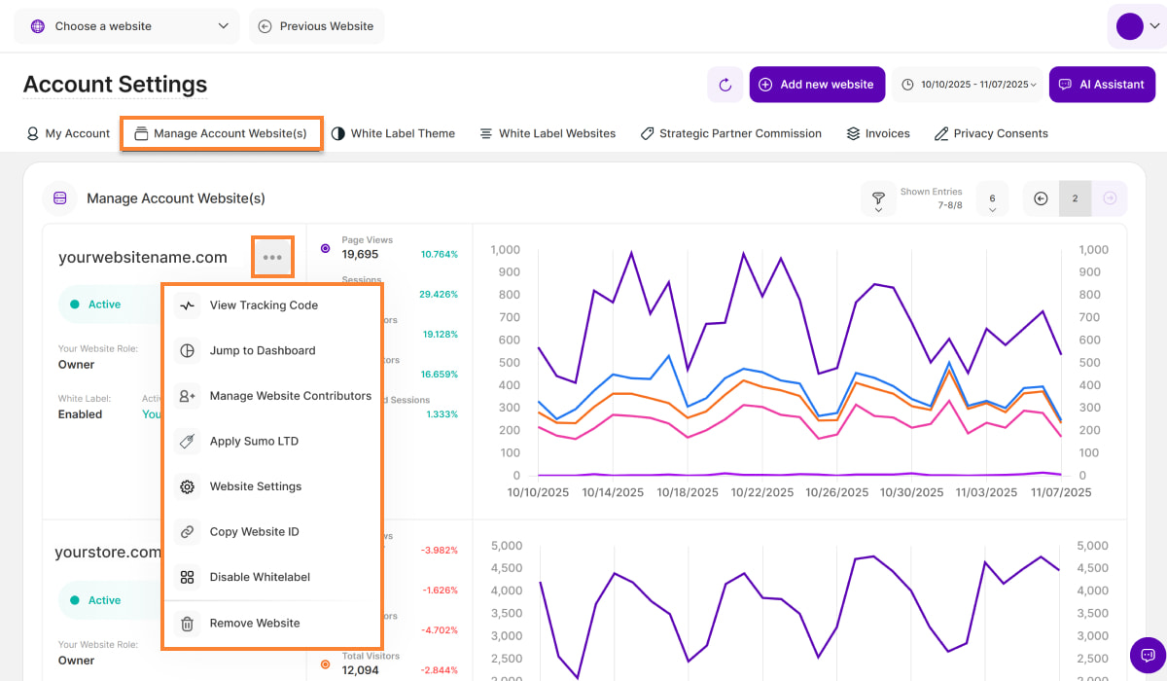Click the current page number 2
The image size is (1167, 681).
coord(1075,198)
